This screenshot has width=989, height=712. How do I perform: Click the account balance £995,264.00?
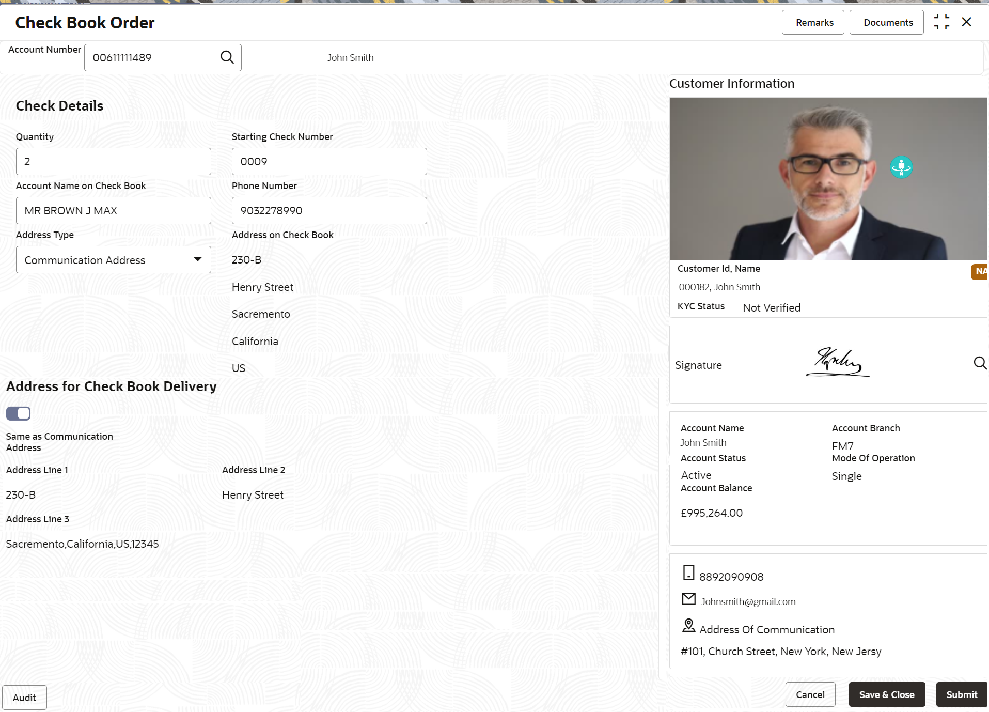712,513
